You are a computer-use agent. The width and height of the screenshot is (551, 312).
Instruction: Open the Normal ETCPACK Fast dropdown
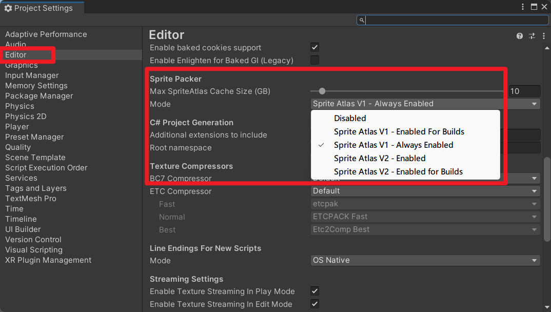click(x=425, y=217)
